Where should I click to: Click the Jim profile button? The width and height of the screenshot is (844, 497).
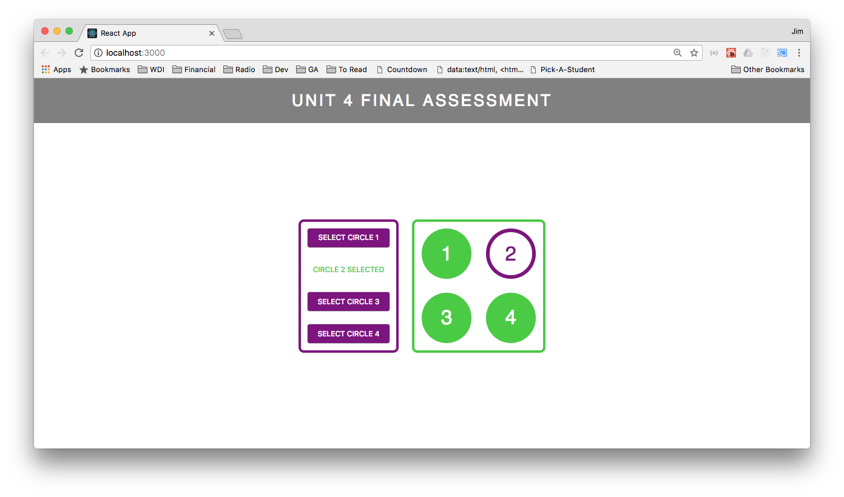[797, 32]
